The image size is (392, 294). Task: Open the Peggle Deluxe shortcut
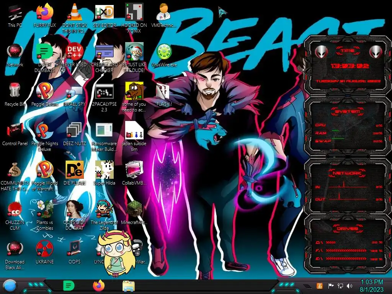tap(45, 90)
